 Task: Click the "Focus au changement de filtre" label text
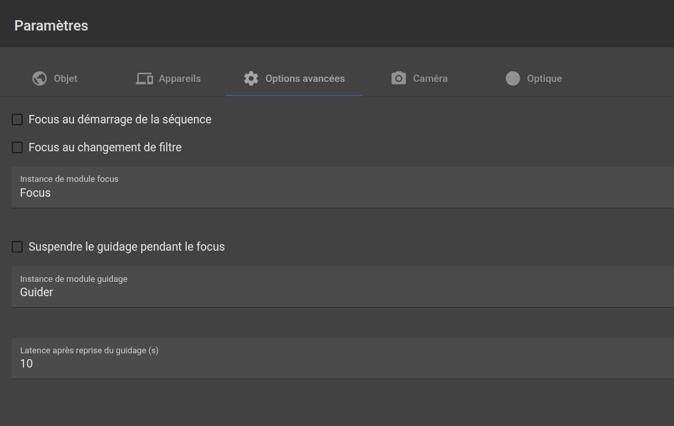(105, 147)
